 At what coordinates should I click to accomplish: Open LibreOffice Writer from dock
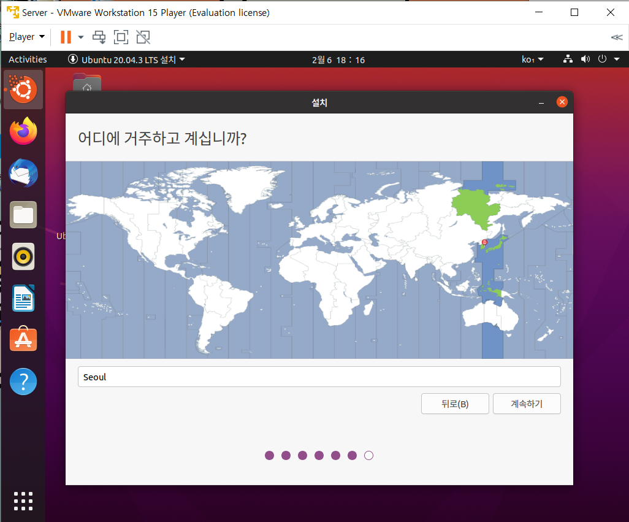coord(23,298)
